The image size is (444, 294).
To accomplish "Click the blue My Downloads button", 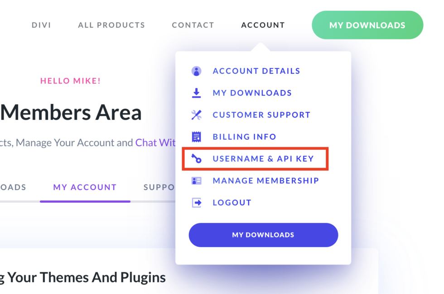I will [x=263, y=235].
